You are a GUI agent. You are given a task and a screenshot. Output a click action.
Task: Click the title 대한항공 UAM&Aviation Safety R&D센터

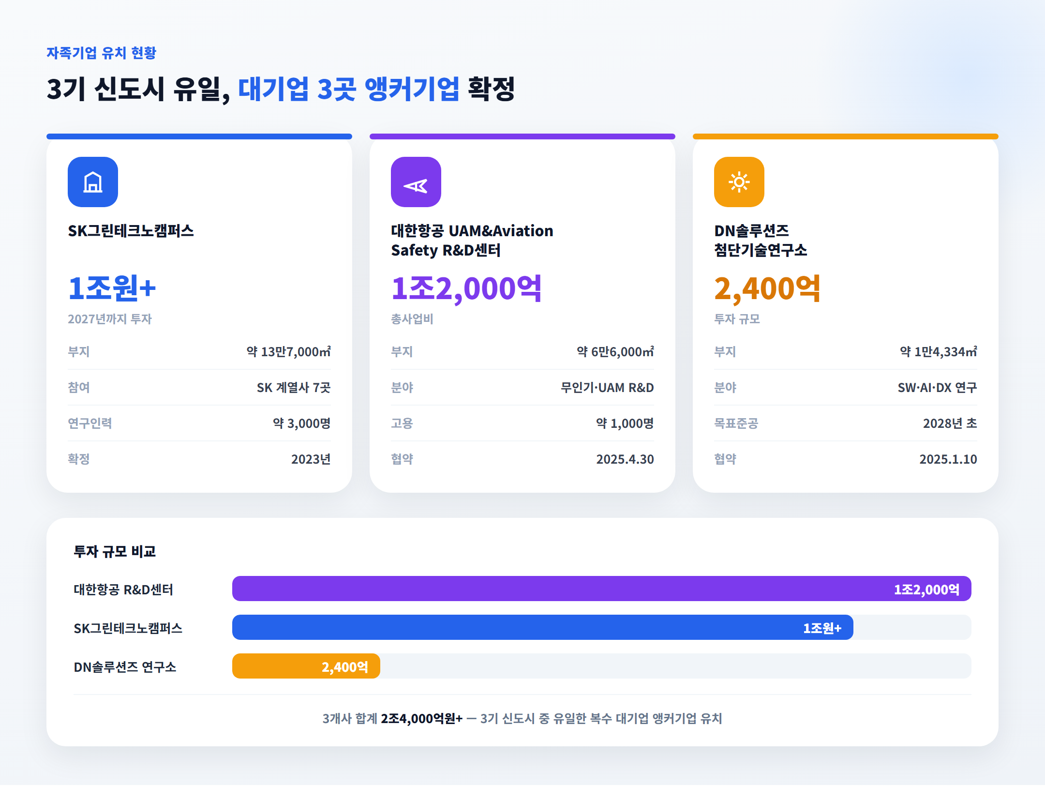pyautogui.click(x=472, y=241)
